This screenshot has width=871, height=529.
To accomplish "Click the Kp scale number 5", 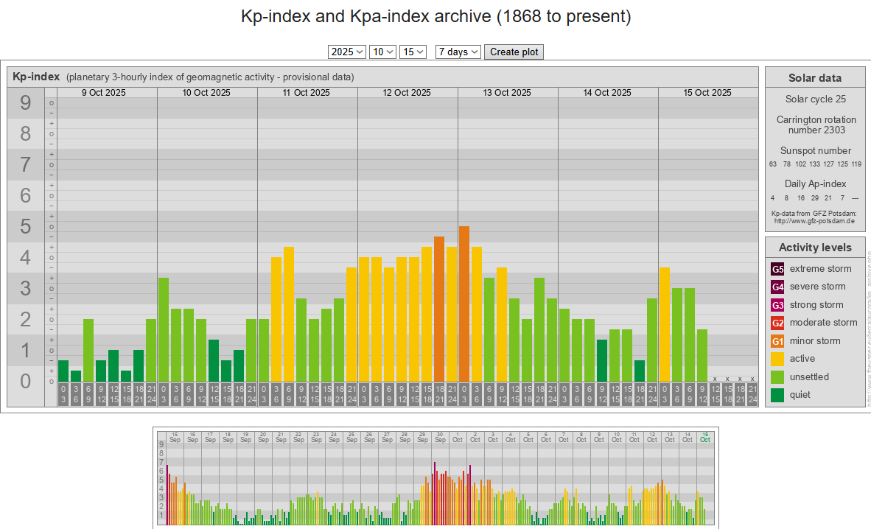I will 26,227.
